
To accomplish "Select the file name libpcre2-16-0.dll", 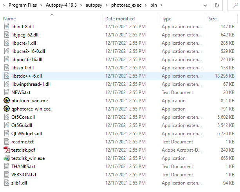I will 28,51.
